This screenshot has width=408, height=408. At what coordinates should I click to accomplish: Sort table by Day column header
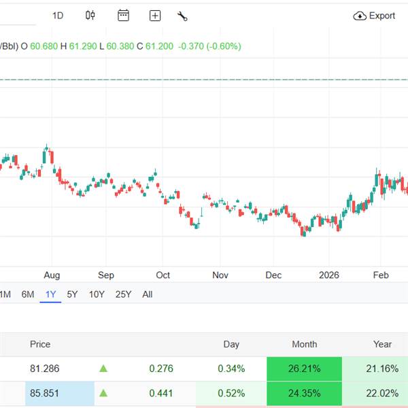pyautogui.click(x=231, y=344)
